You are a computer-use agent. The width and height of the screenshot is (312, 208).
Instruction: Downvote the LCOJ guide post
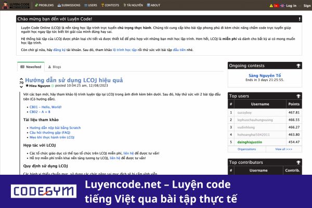click(21, 87)
